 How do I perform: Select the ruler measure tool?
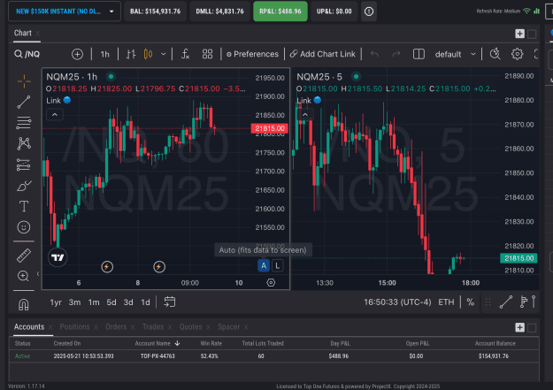tap(24, 256)
